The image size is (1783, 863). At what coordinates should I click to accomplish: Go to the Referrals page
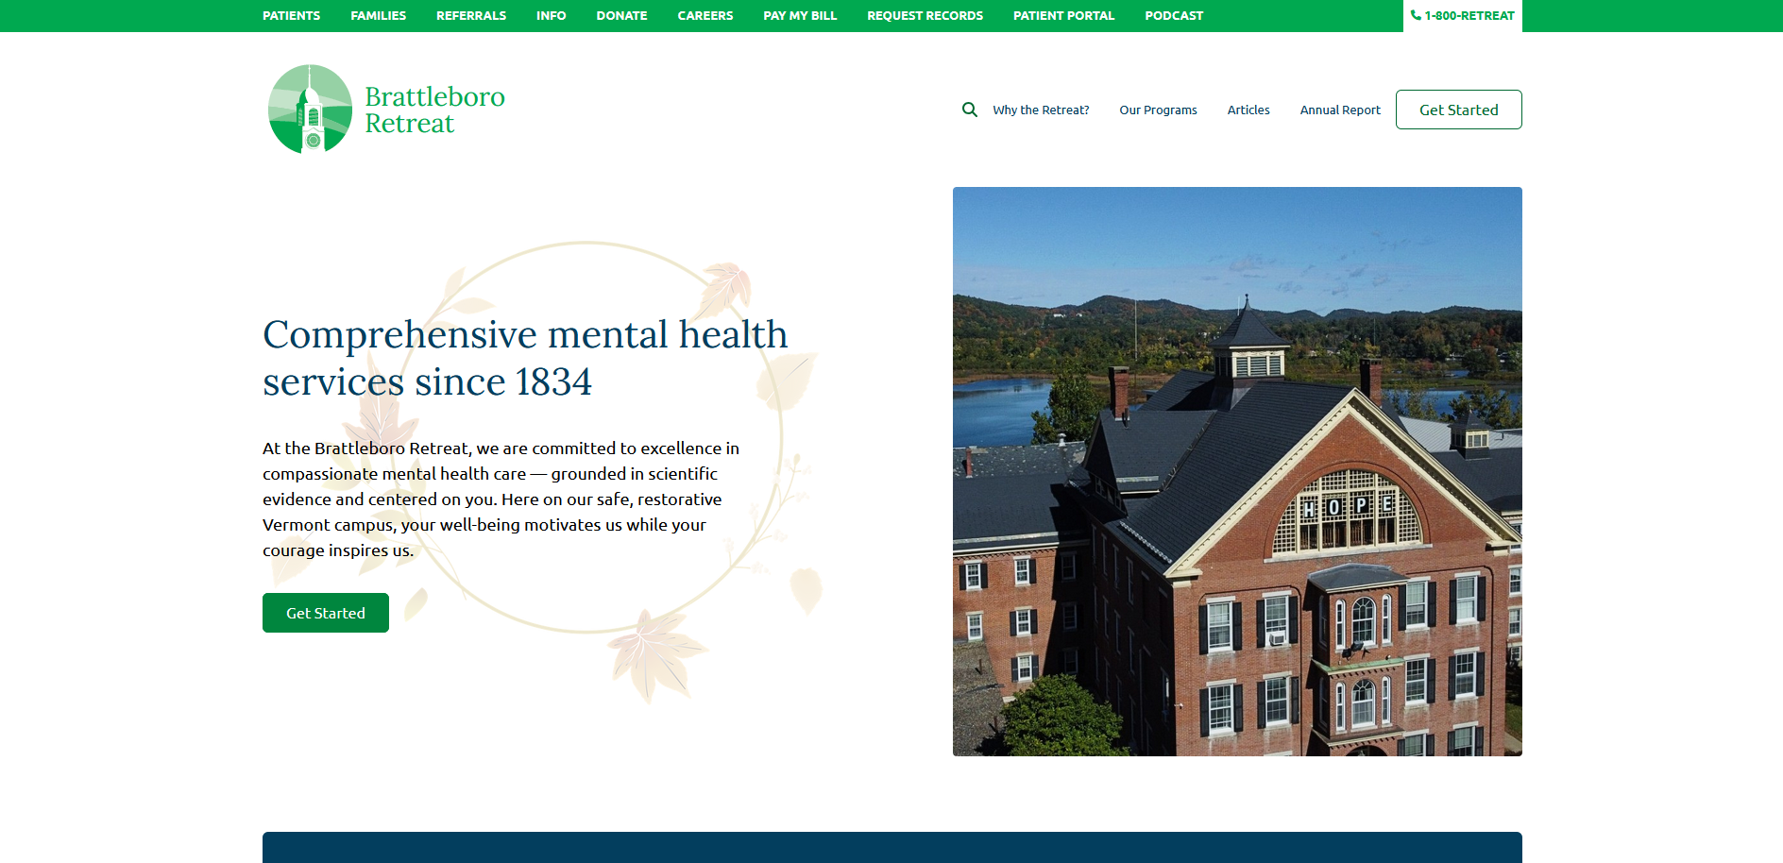470,16
